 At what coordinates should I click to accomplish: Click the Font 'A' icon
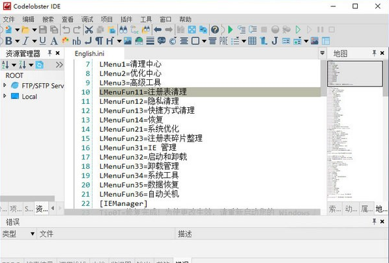[54, 41]
